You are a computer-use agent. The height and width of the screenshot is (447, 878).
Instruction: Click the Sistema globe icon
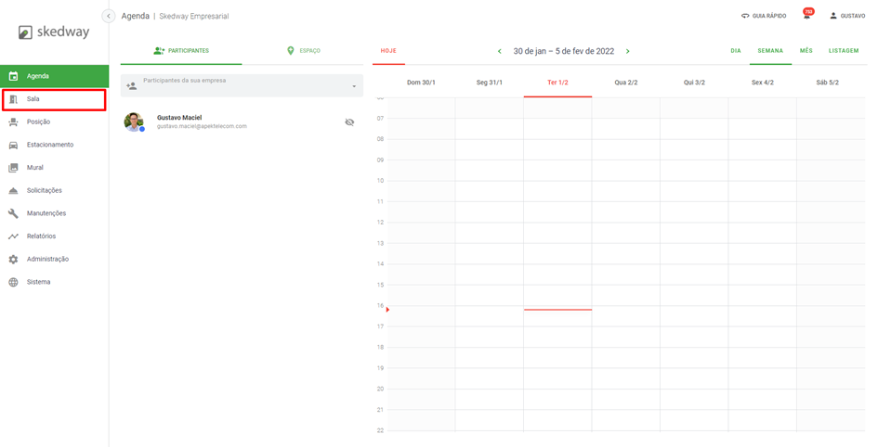coord(13,282)
